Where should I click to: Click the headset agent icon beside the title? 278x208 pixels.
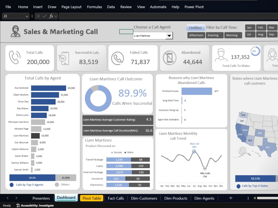15,31
